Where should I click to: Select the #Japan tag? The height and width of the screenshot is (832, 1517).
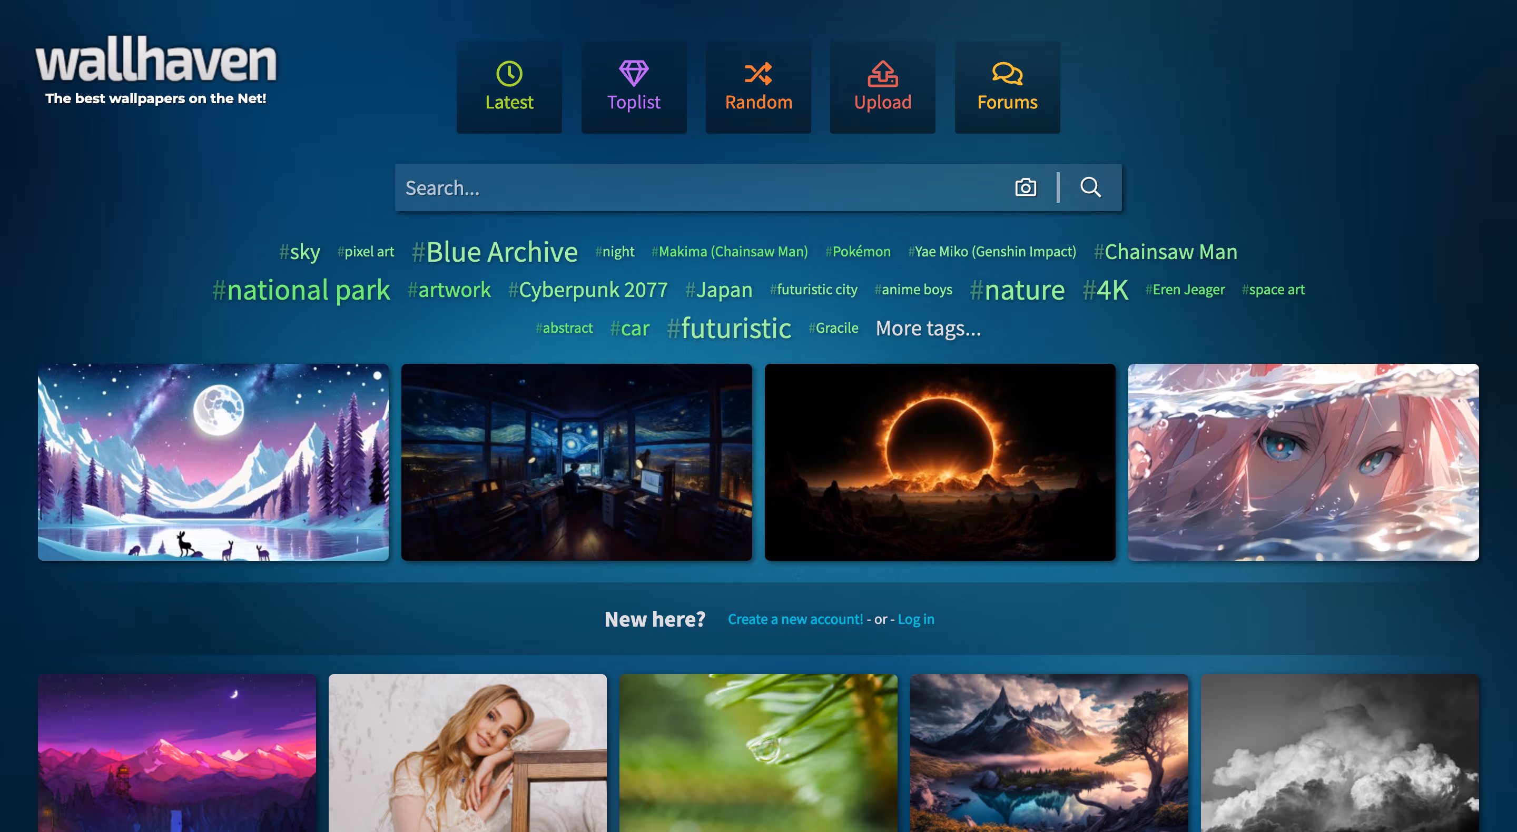click(718, 290)
